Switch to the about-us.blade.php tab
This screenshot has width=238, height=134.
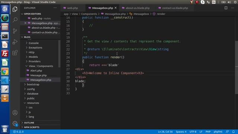click(138, 8)
